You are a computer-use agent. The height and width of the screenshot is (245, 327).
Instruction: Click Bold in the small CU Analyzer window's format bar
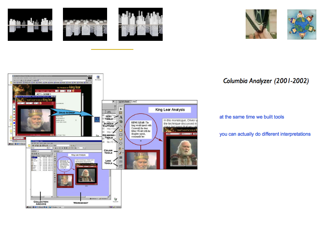(56, 148)
